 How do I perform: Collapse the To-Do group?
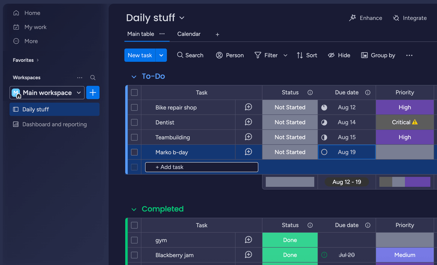tap(134, 76)
